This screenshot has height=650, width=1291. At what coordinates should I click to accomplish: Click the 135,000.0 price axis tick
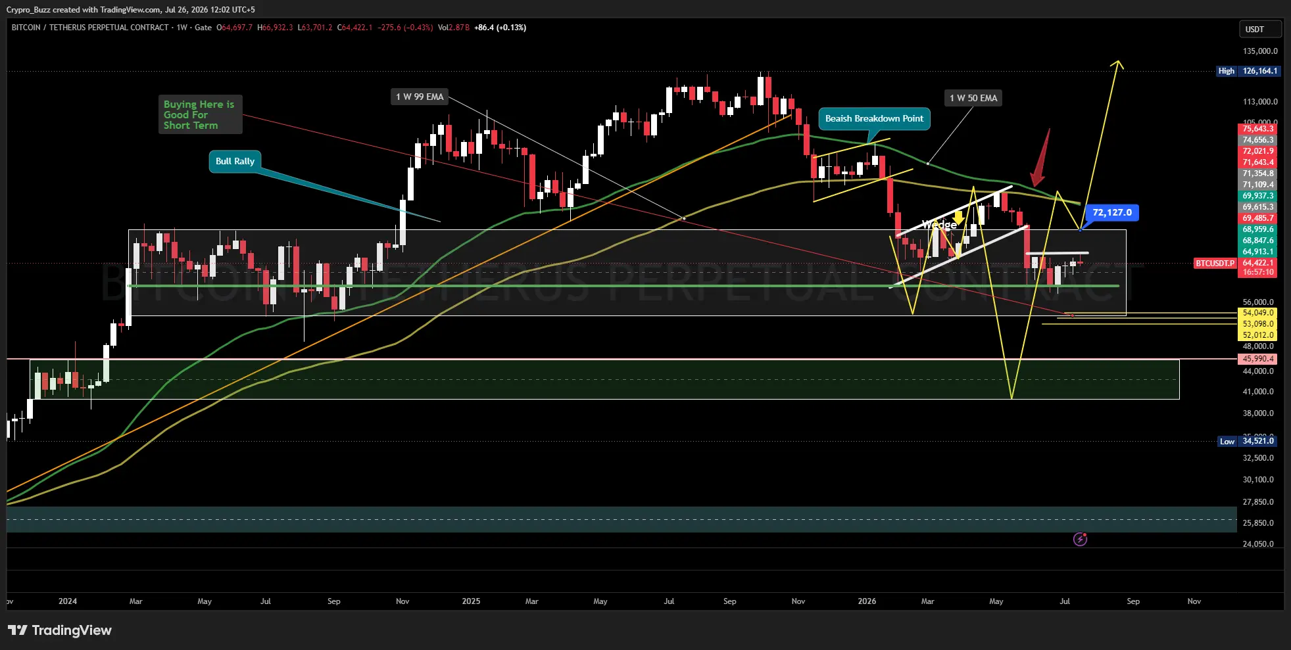pos(1260,51)
